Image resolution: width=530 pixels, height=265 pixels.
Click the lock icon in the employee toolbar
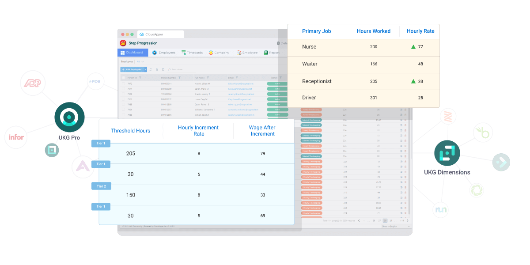tap(157, 69)
